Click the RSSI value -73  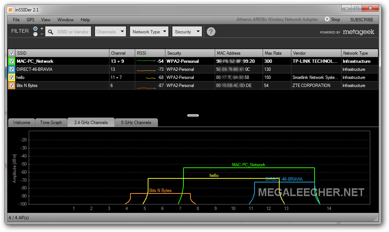click(161, 69)
